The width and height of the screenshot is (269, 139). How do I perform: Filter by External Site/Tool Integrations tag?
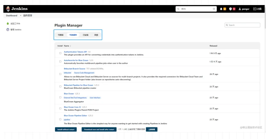pos(75,98)
